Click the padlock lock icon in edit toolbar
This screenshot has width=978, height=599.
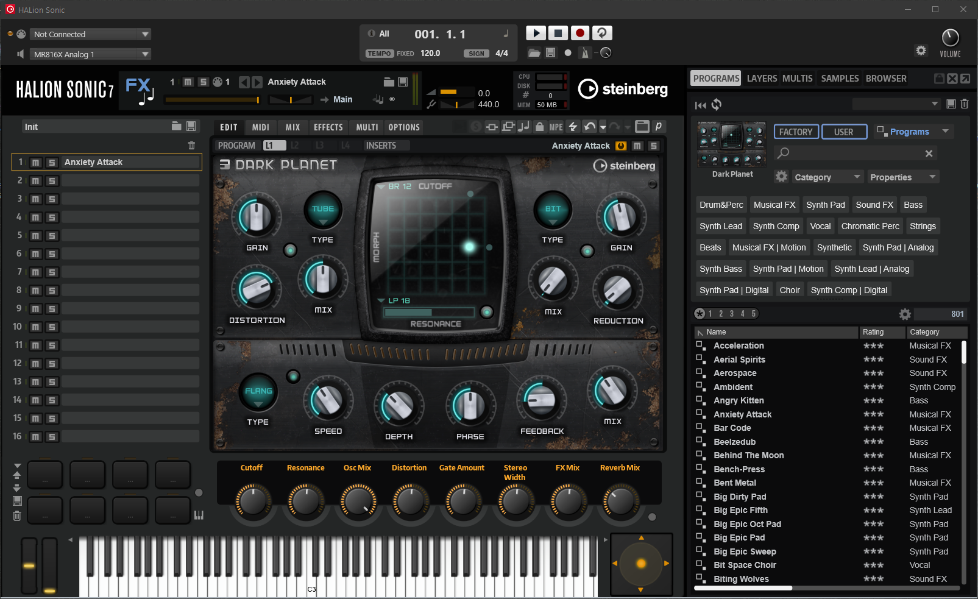coord(539,127)
